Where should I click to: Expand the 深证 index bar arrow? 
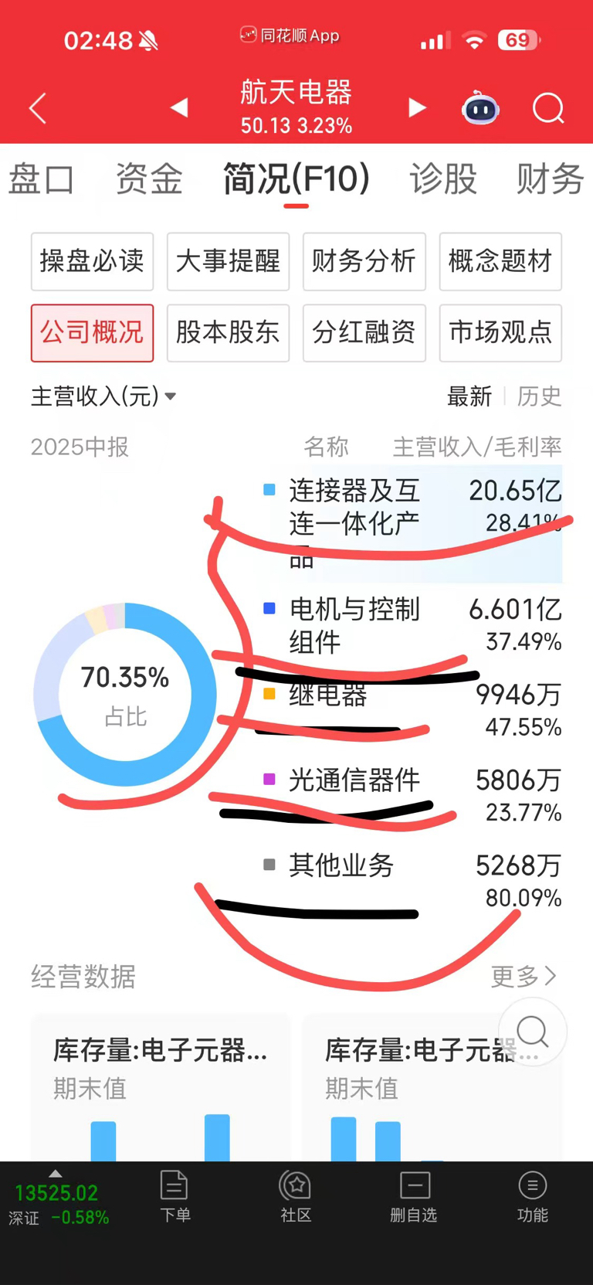55,1173
